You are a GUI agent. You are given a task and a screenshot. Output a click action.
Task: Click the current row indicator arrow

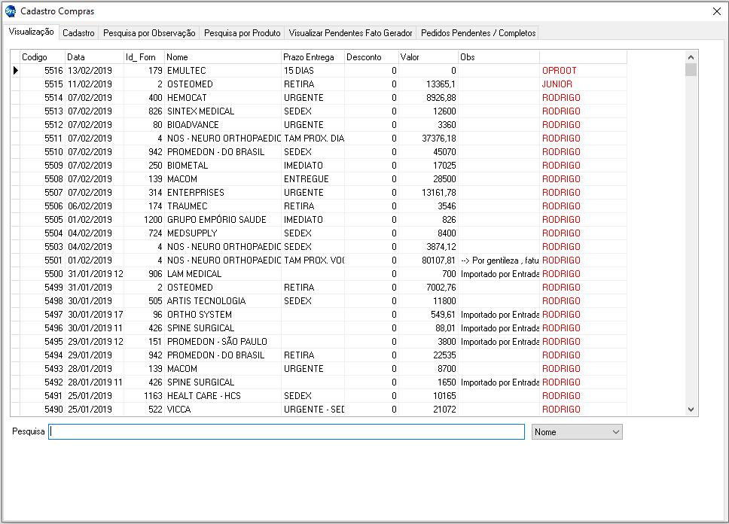pyautogui.click(x=15, y=71)
